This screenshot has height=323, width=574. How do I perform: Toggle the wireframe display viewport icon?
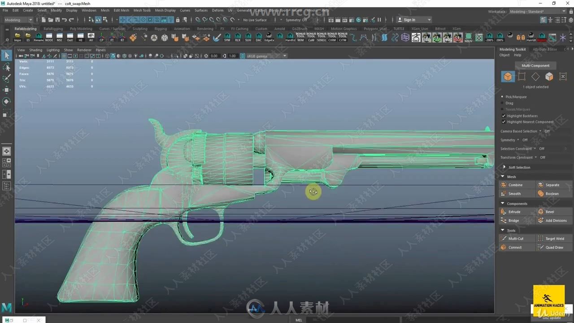[107, 56]
